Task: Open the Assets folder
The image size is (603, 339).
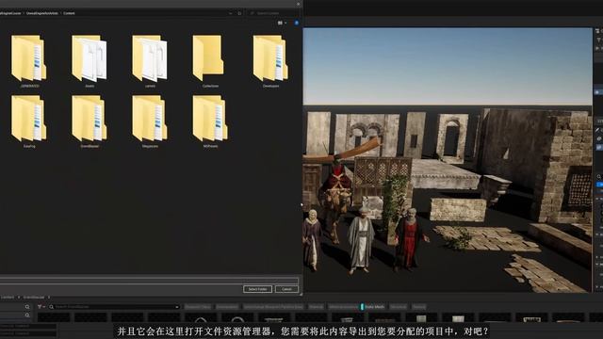Action: [90, 61]
